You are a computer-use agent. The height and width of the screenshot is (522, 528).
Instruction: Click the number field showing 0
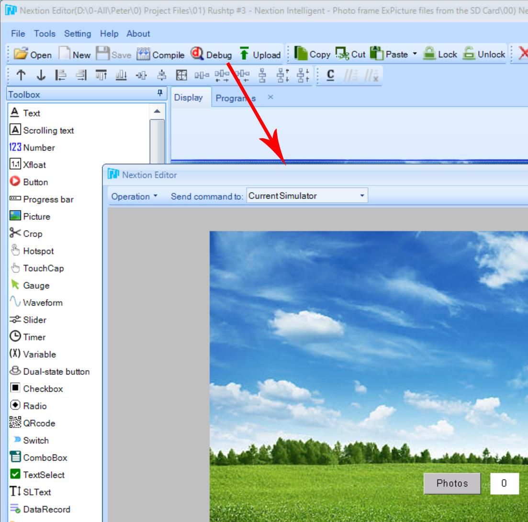(504, 483)
